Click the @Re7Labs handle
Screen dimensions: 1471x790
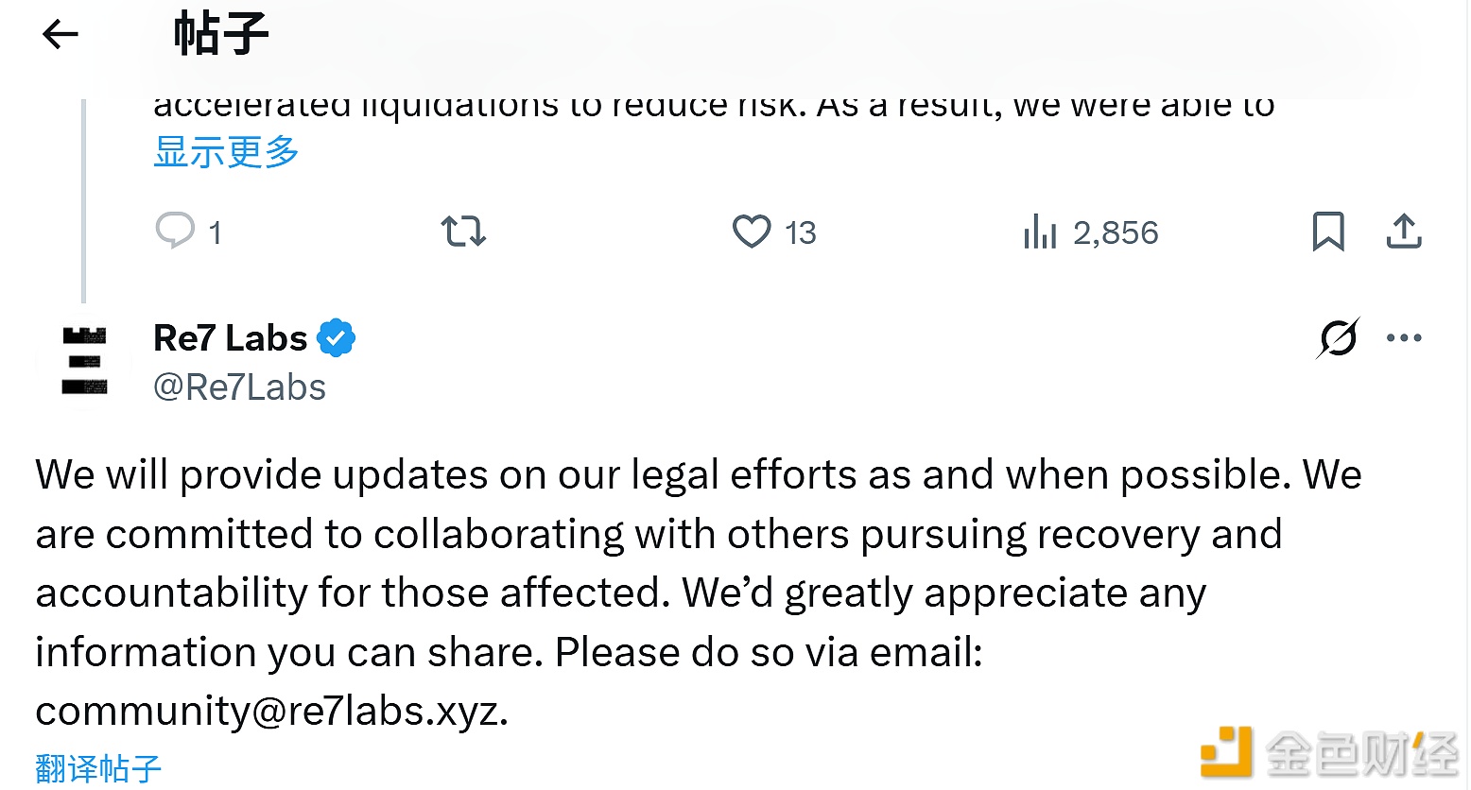click(x=239, y=387)
